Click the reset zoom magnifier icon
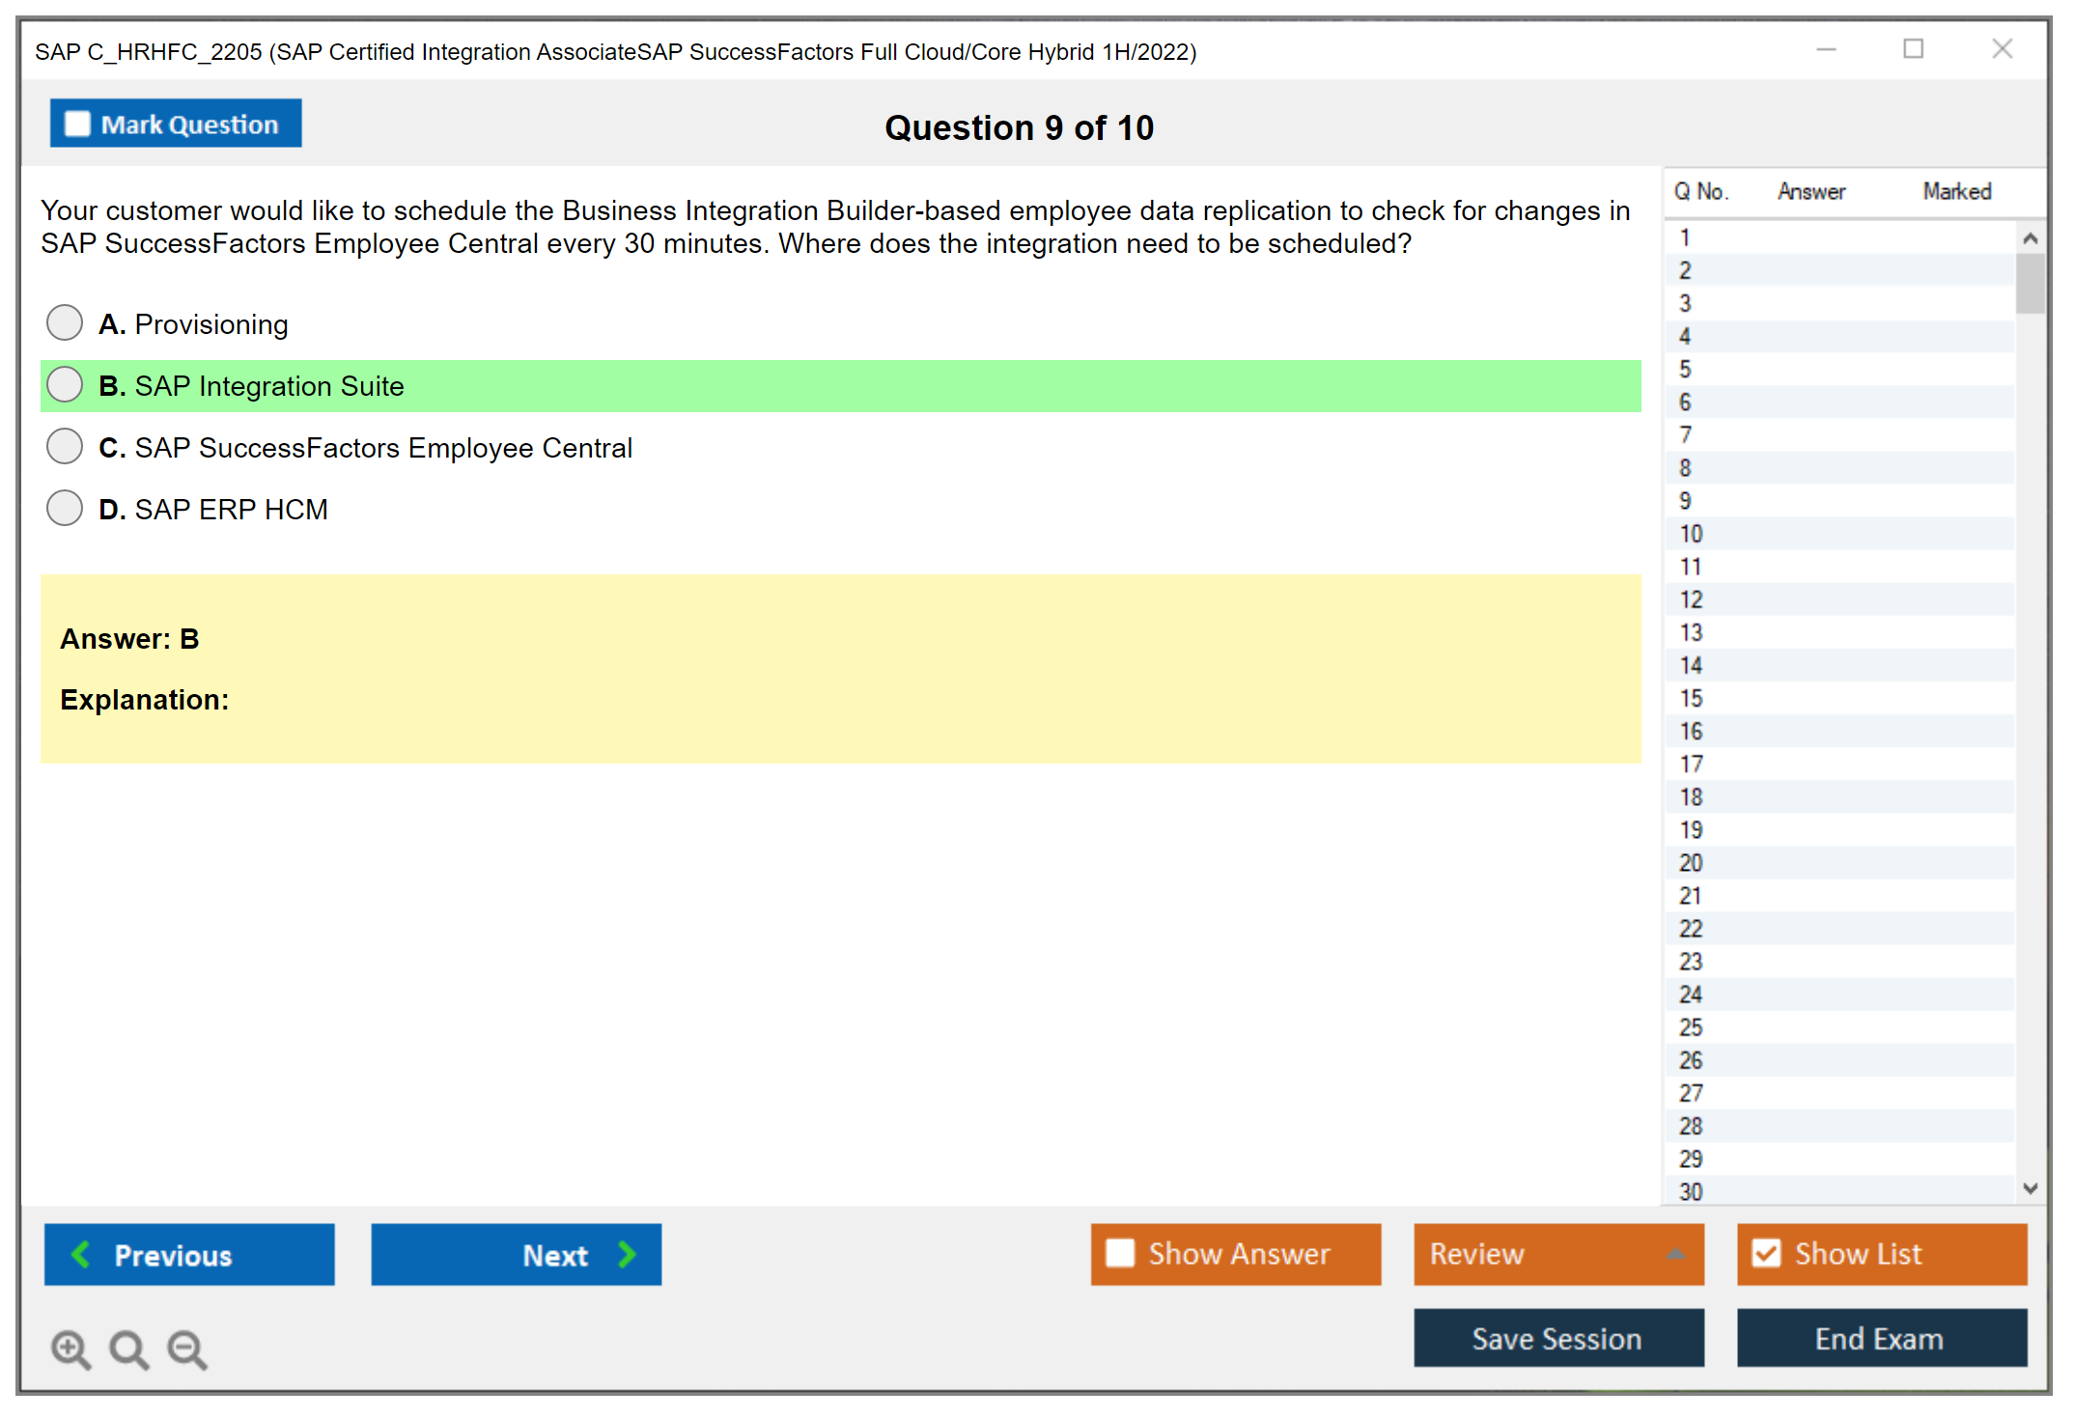The height and width of the screenshot is (1419, 2076). [x=128, y=1349]
